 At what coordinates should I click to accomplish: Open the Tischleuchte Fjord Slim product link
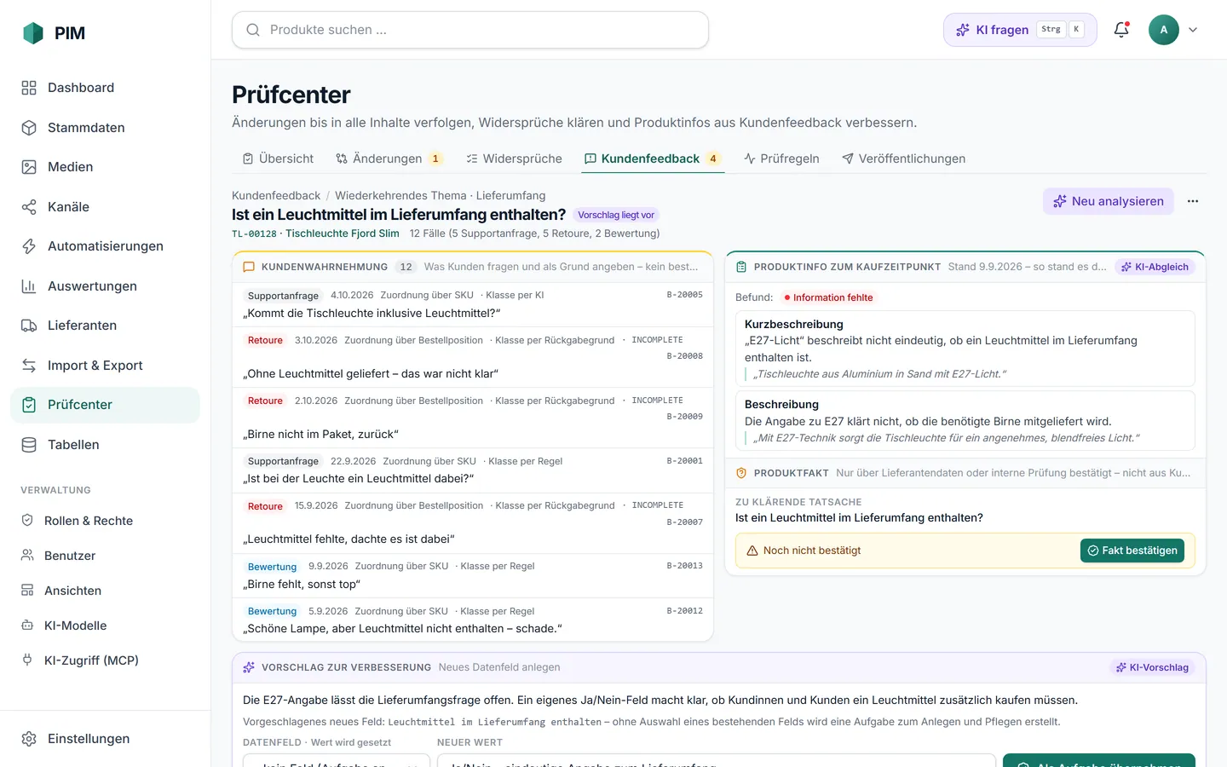(x=343, y=234)
